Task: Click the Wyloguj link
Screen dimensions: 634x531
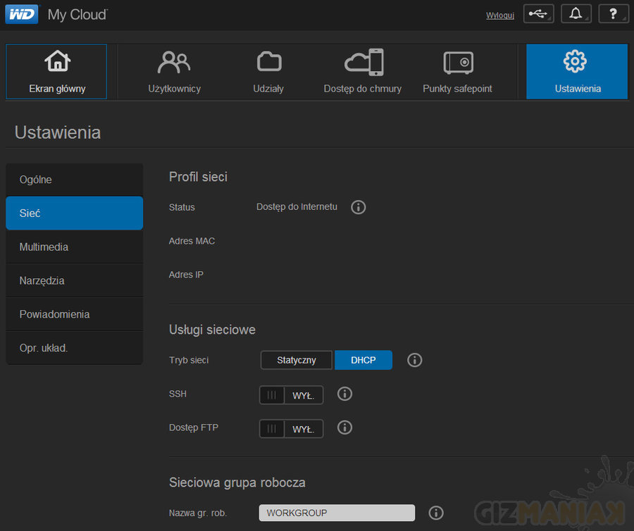Action: (499, 15)
